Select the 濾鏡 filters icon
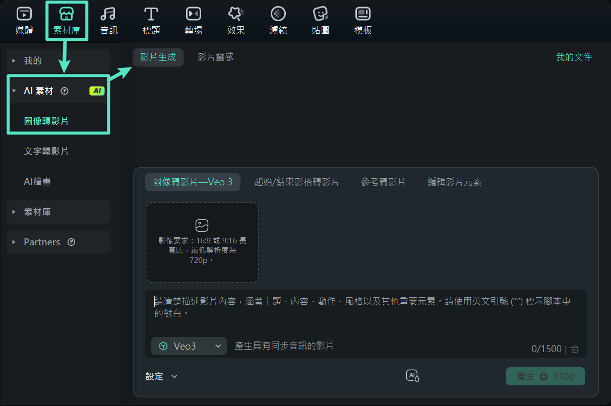The width and height of the screenshot is (611, 406). point(278,20)
